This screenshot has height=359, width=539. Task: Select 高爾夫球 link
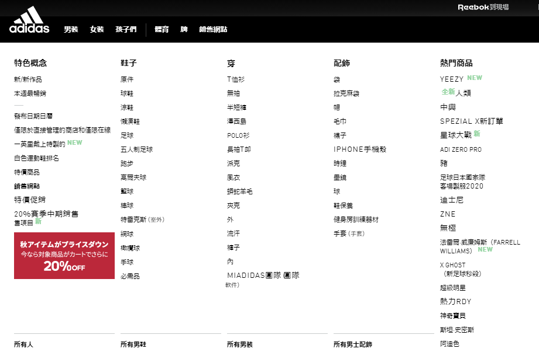pos(133,177)
